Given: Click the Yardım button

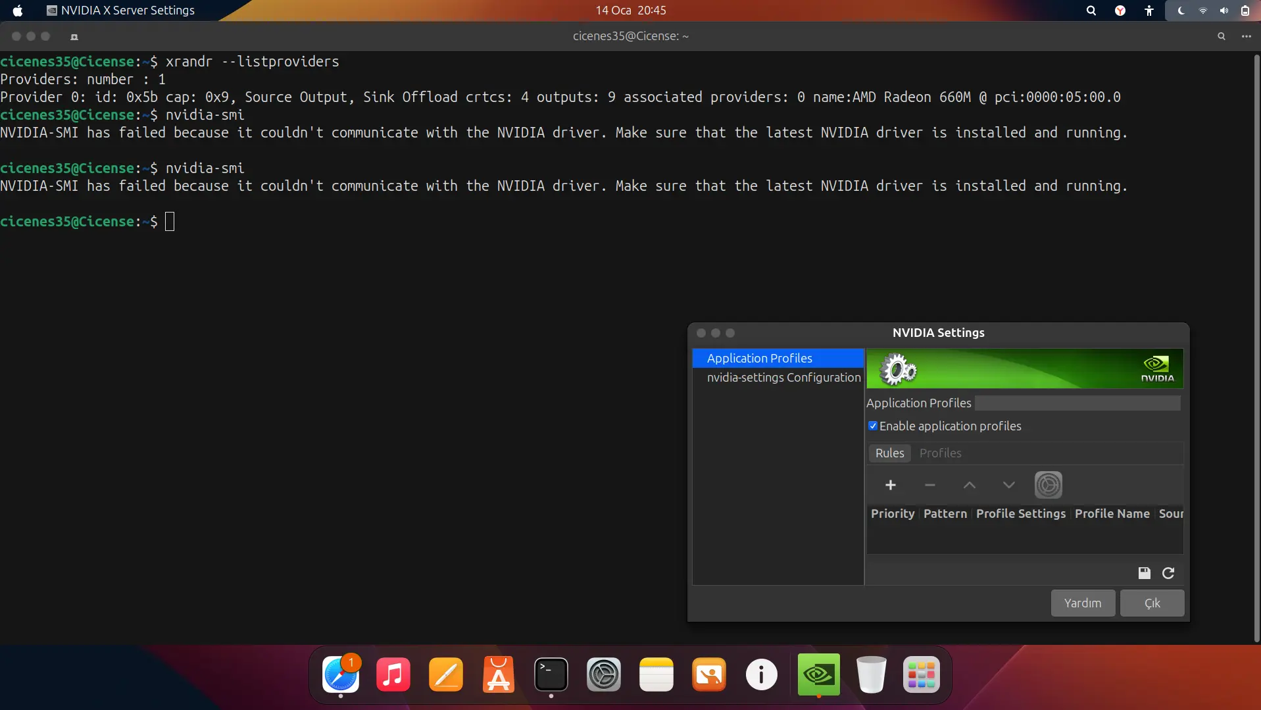Looking at the screenshot, I should (1083, 603).
